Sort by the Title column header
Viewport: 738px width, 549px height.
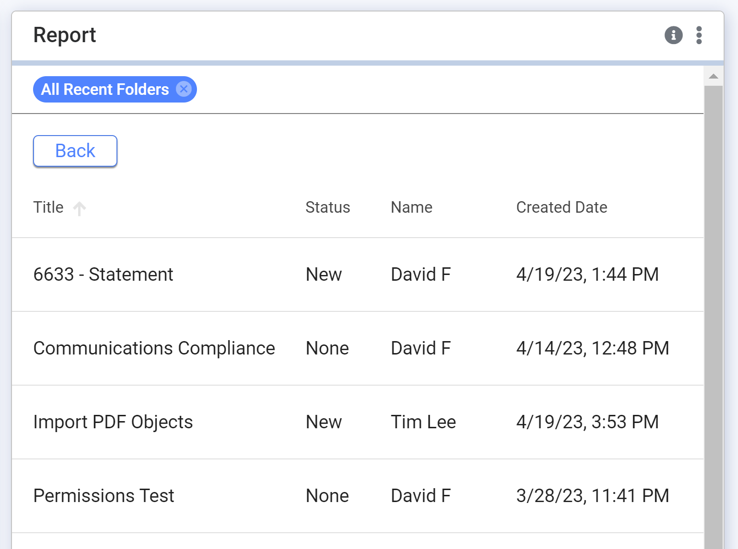(48, 207)
